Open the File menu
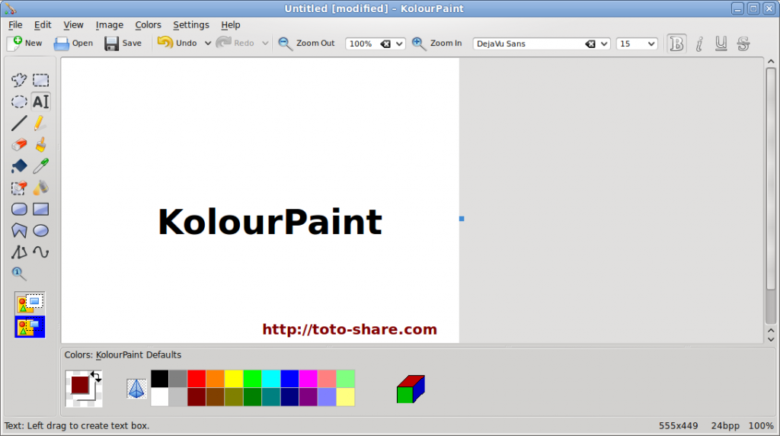Image resolution: width=780 pixels, height=436 pixels. pyautogui.click(x=15, y=25)
